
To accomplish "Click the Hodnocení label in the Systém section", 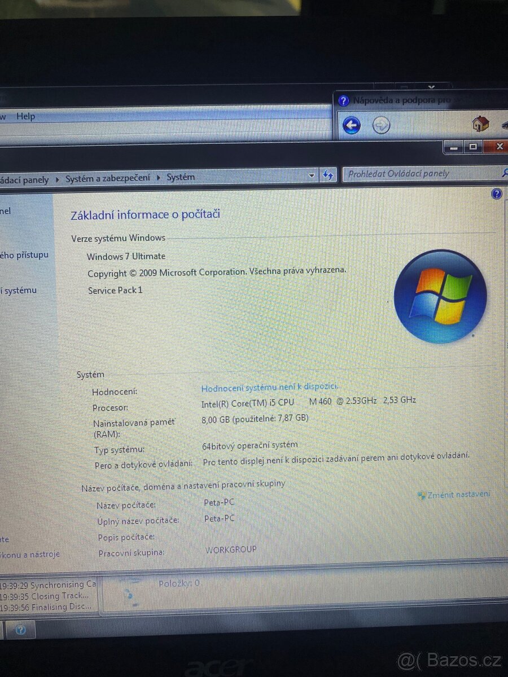I will pyautogui.click(x=115, y=392).
